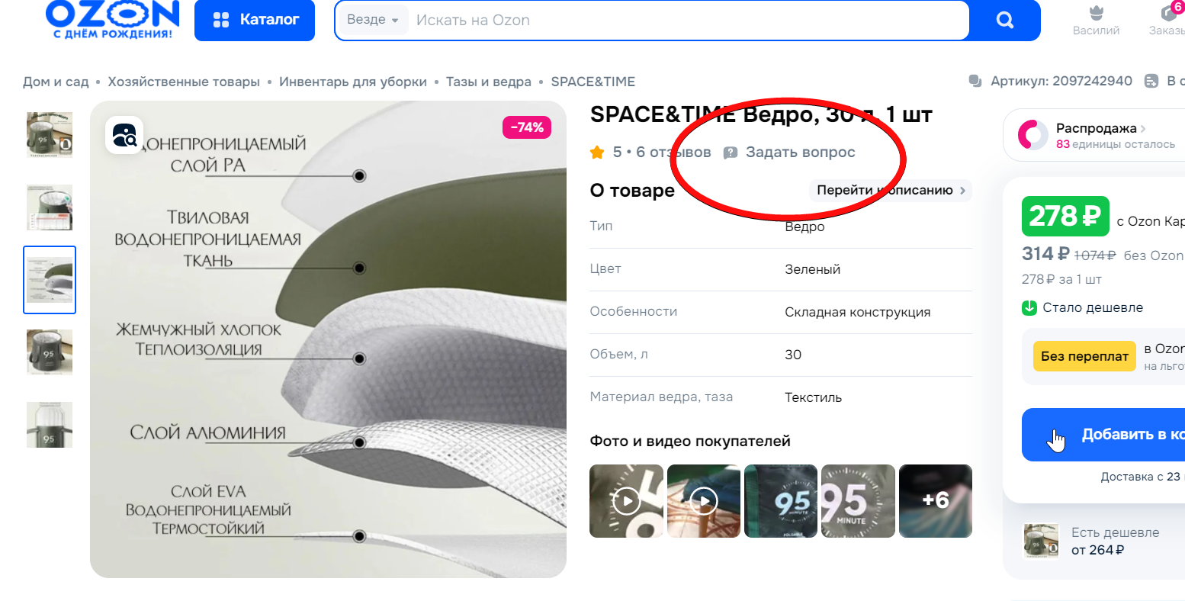1185x601 pixels.
Task: Click the icon next to Артикул on right
Action: click(x=1151, y=81)
